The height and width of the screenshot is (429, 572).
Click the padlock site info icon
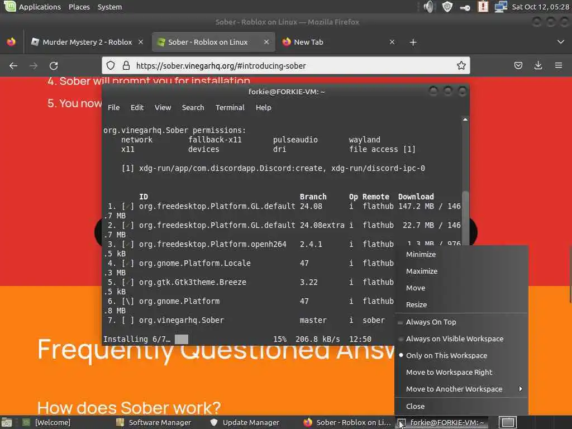(126, 66)
